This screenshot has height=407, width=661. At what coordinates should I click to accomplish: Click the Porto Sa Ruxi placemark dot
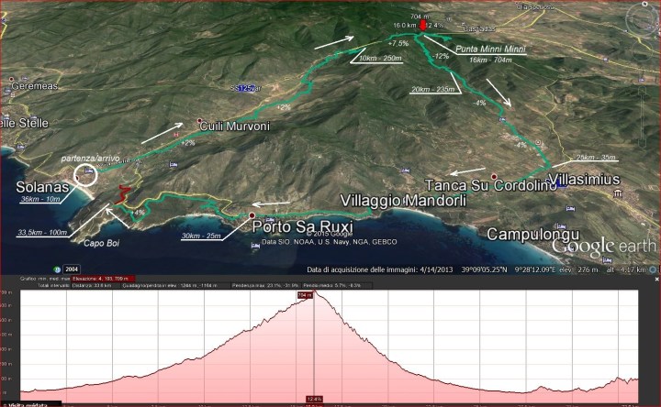[x=252, y=216]
